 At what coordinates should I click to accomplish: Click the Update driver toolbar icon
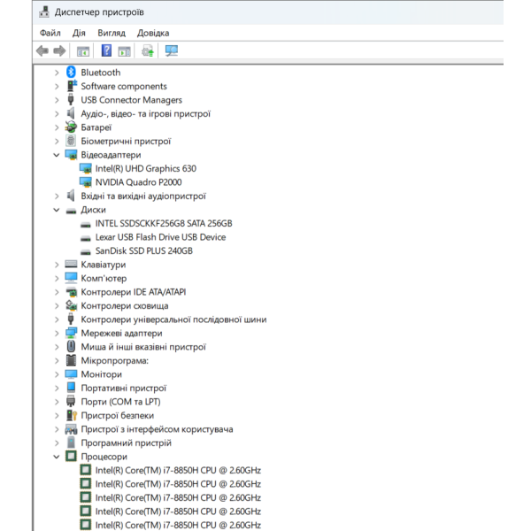click(148, 51)
